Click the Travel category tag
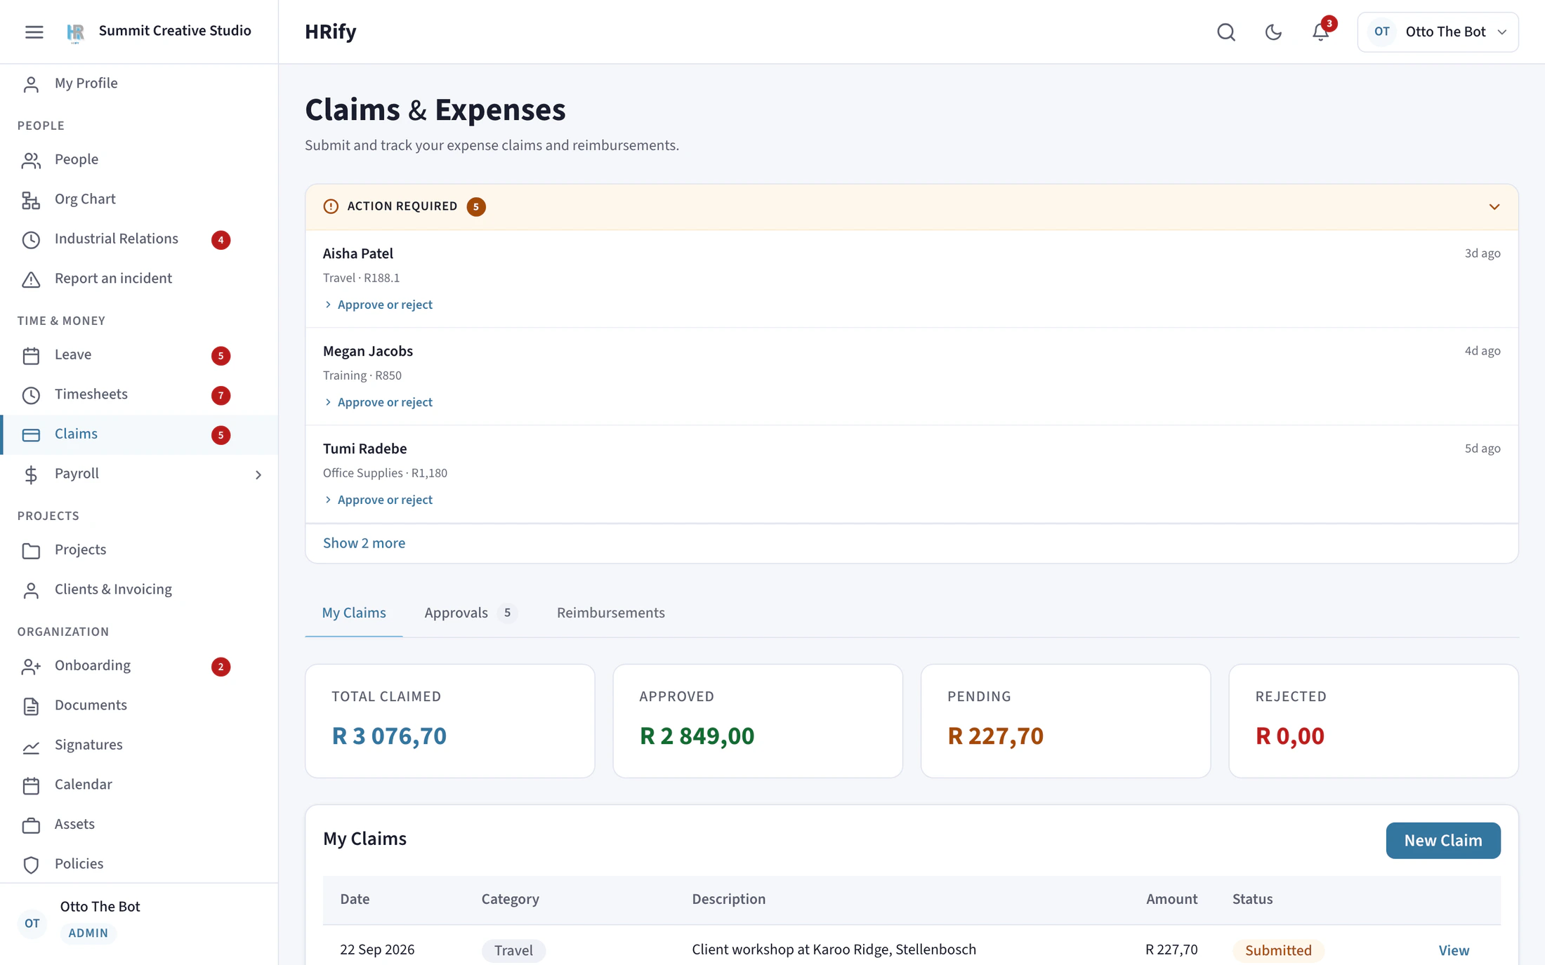This screenshot has width=1545, height=965. click(513, 950)
